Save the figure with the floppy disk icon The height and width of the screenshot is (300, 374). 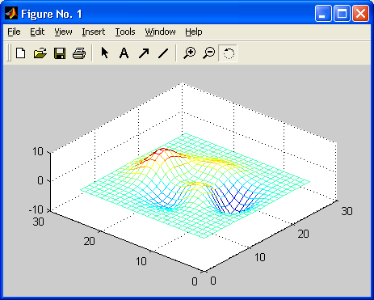pos(60,53)
